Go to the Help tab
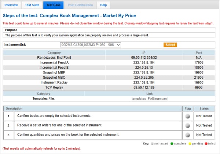Image resolution: width=220 pixels, height=154 pixels. pos(103,5)
